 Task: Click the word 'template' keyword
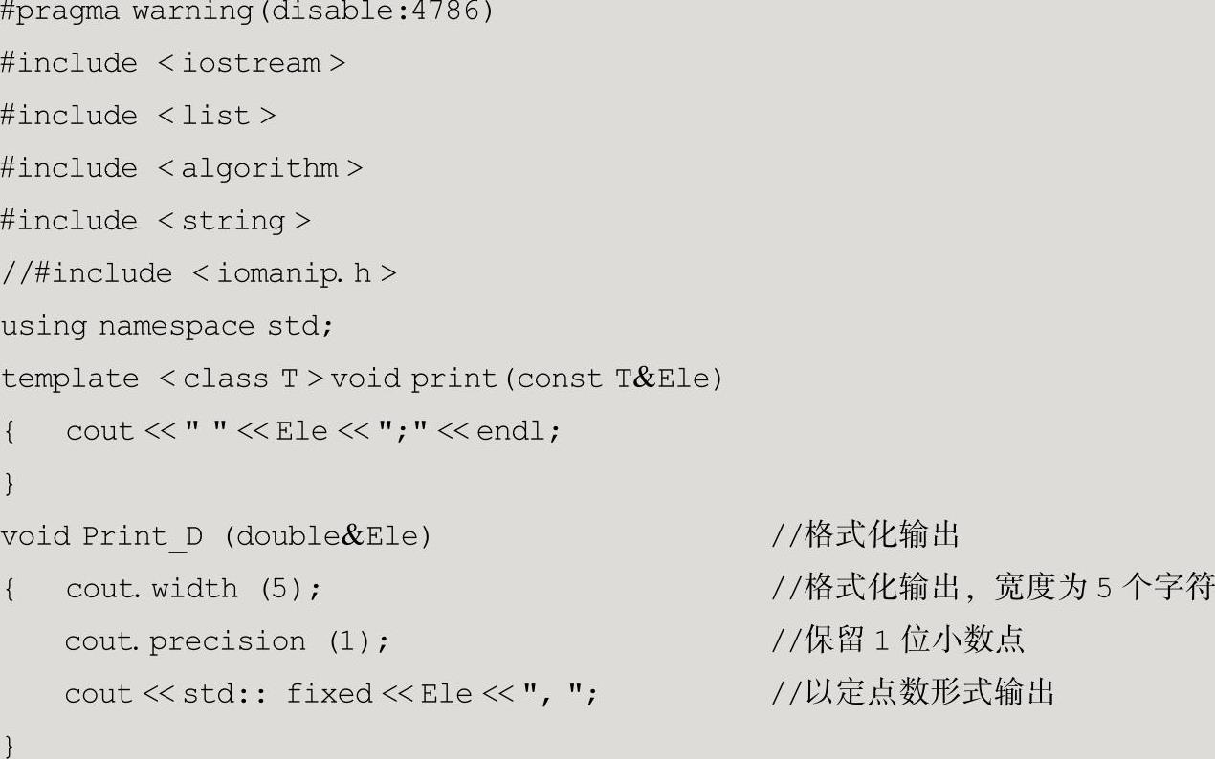(70, 379)
